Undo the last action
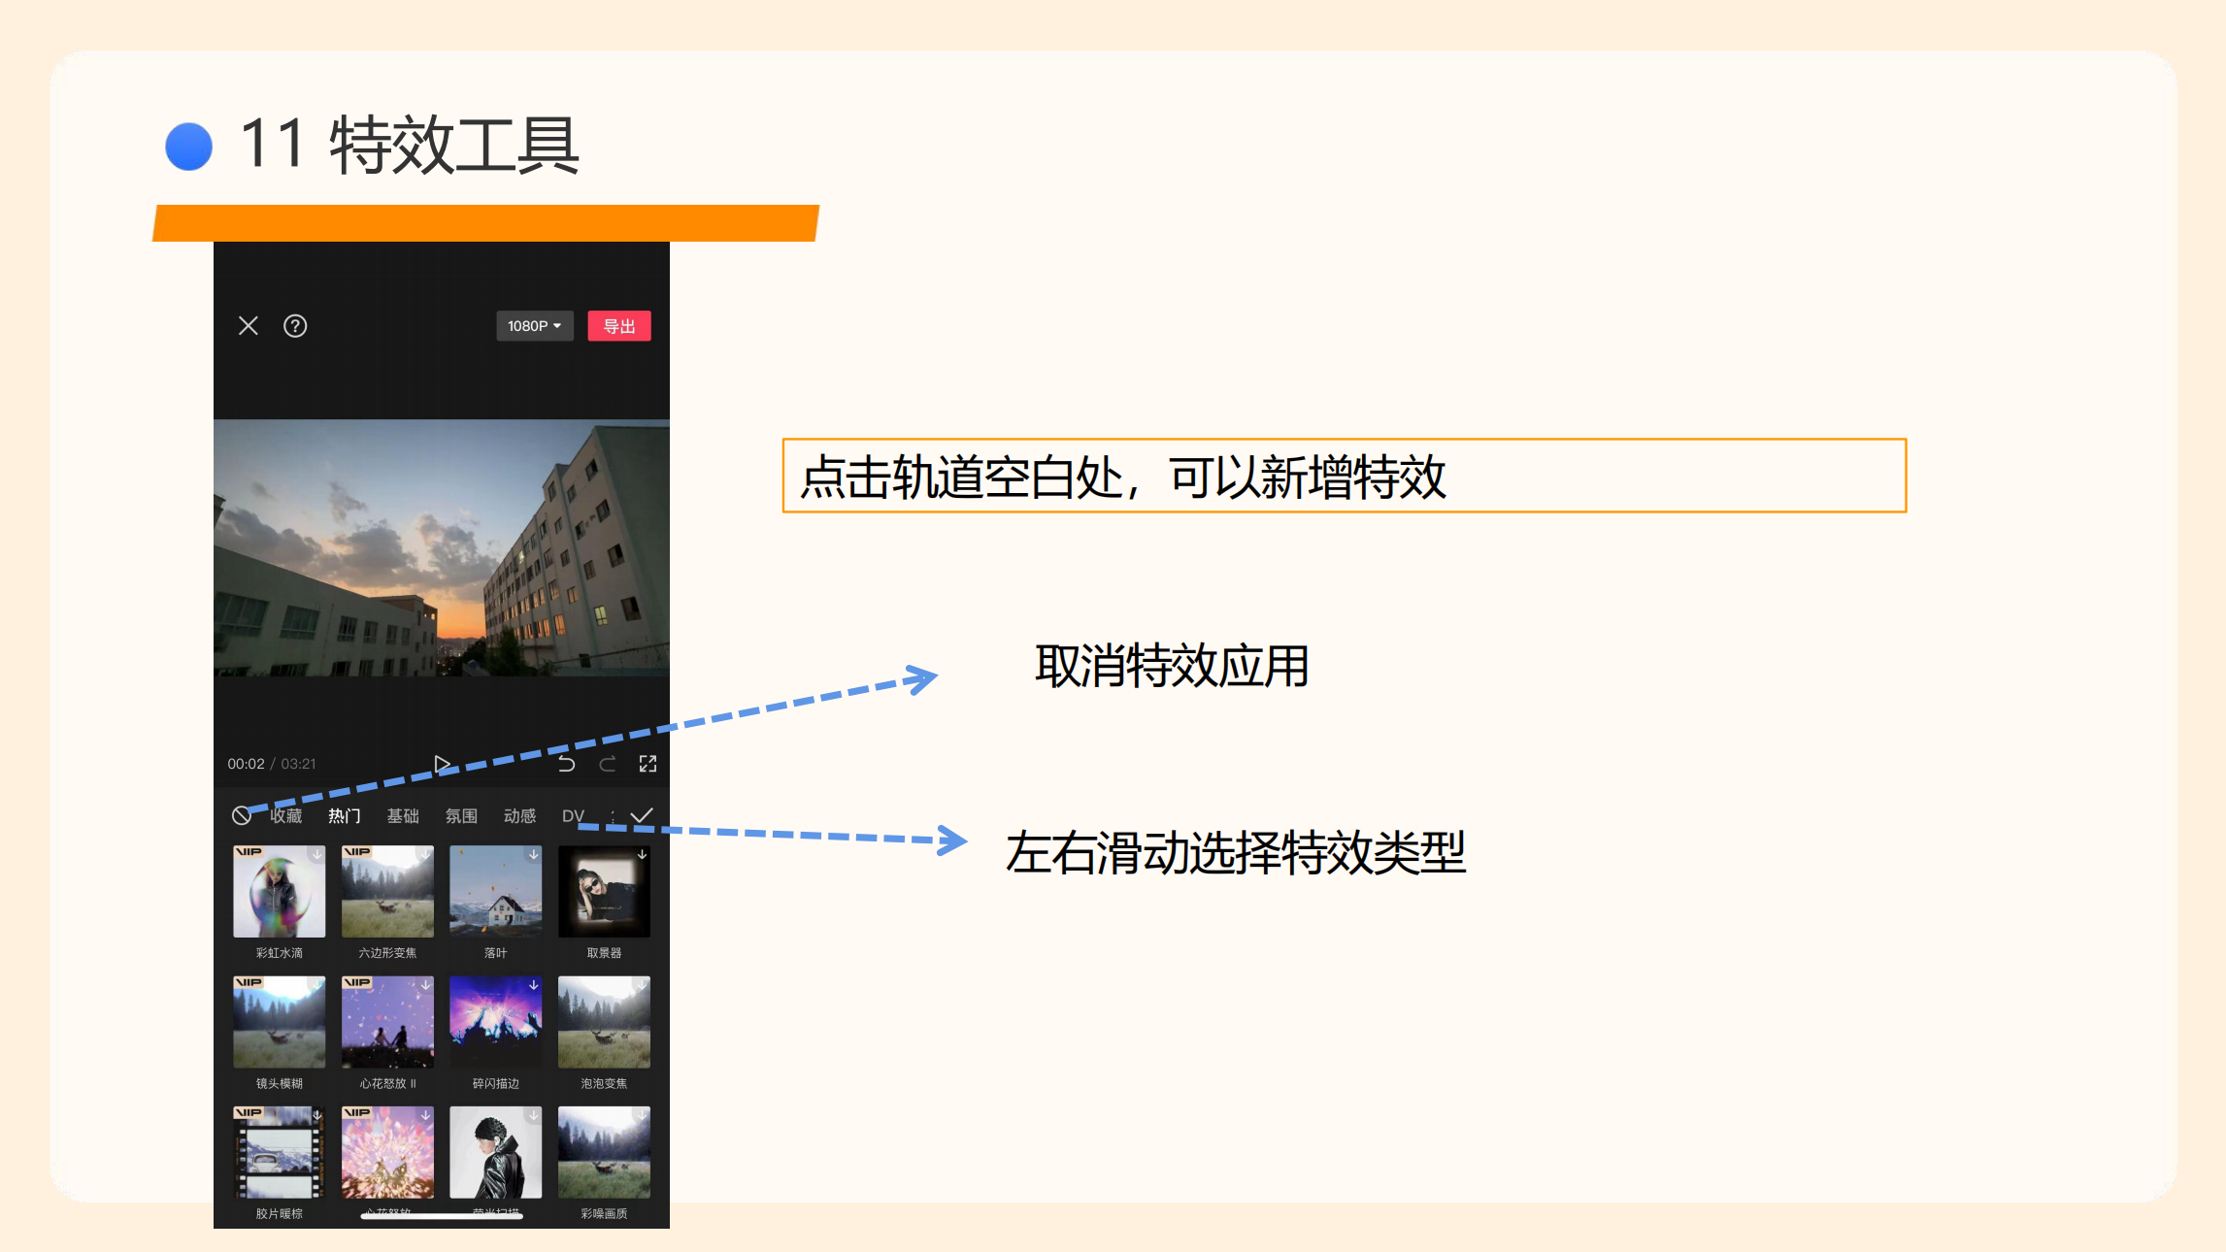 (567, 764)
